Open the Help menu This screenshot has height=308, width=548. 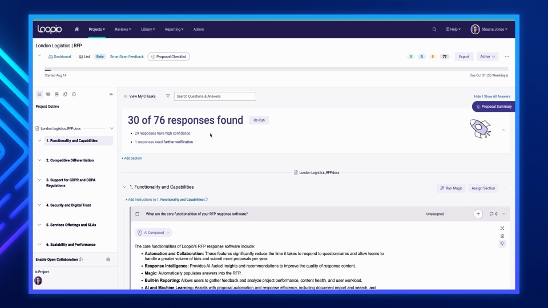pos(453,29)
